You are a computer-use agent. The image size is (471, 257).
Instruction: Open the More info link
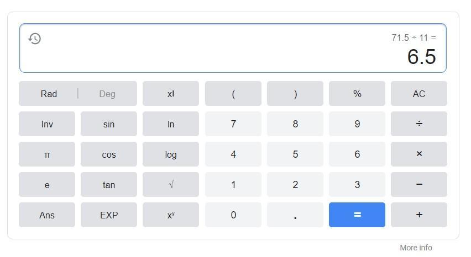point(416,248)
